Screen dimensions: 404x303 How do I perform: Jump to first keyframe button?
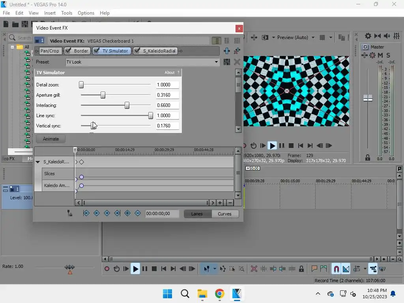86,213
